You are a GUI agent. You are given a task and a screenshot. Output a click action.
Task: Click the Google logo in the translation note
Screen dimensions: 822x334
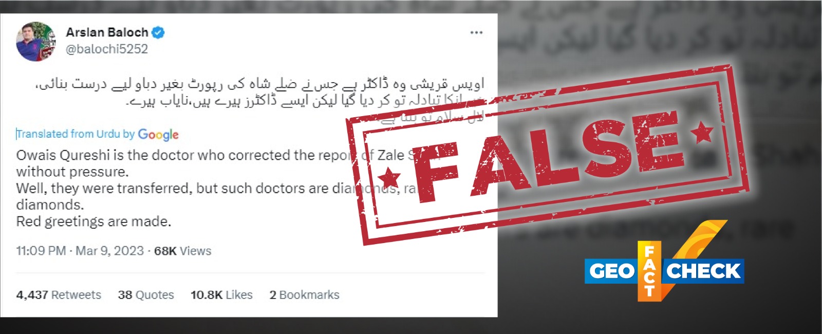(158, 135)
